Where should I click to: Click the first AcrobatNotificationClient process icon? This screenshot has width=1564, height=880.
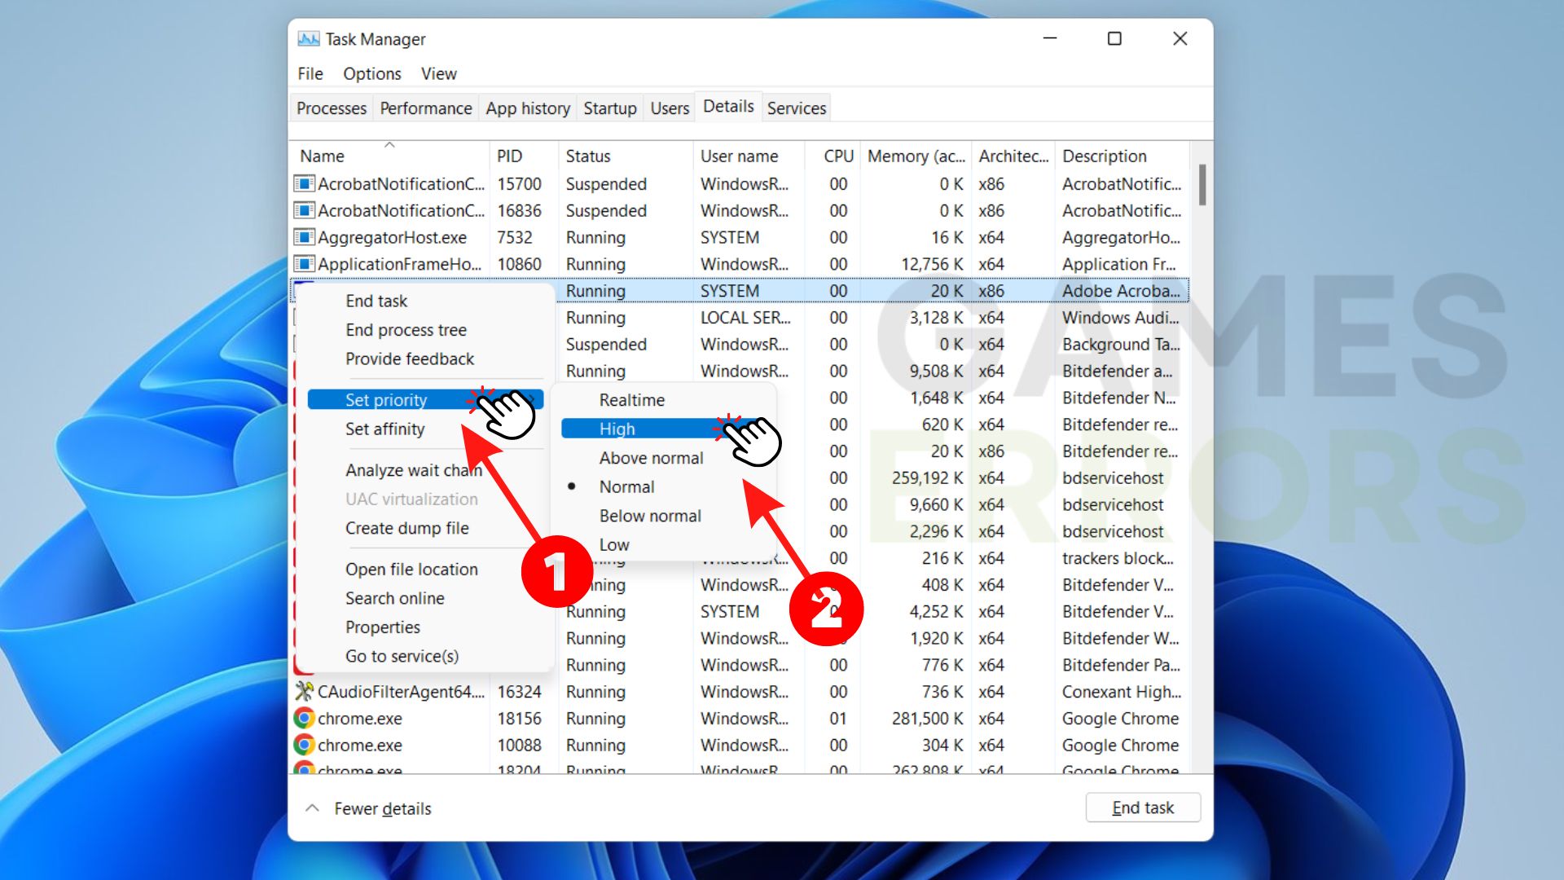coord(304,184)
